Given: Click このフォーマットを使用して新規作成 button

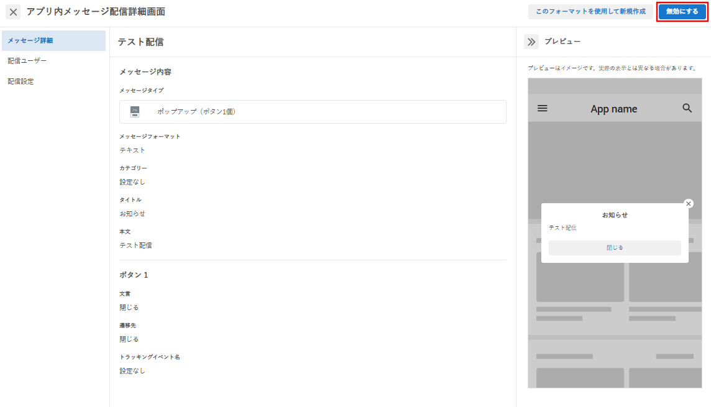Looking at the screenshot, I should coord(590,11).
